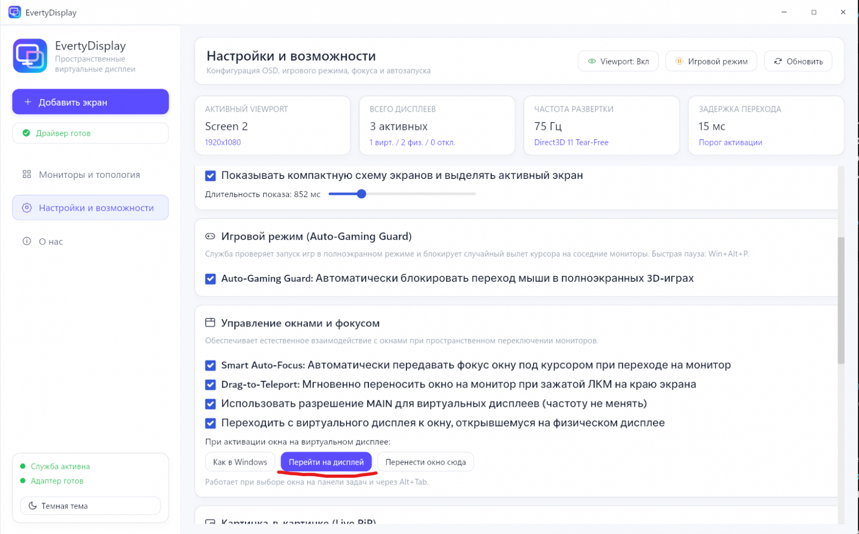
Task: Uncheck Использовать разрешение MAIN checkbox
Action: (210, 404)
